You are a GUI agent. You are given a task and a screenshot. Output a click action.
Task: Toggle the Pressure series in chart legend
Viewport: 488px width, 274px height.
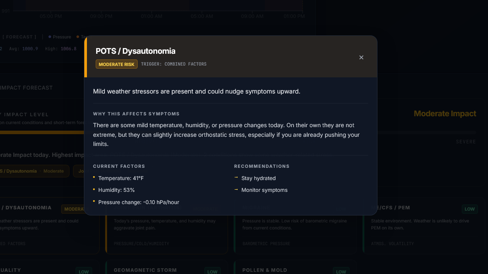(x=60, y=37)
